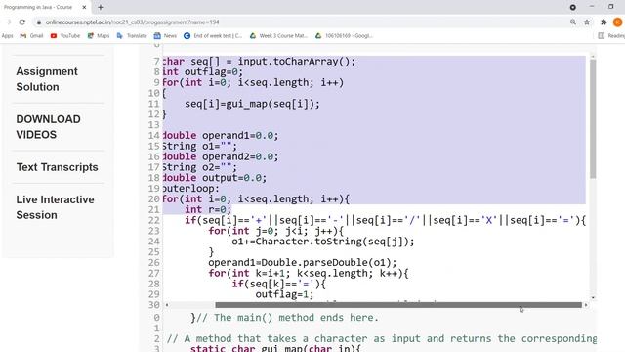Click 'static char gui_map(char in){' line
Image resolution: width=625 pixels, height=352 pixels.
click(275, 348)
